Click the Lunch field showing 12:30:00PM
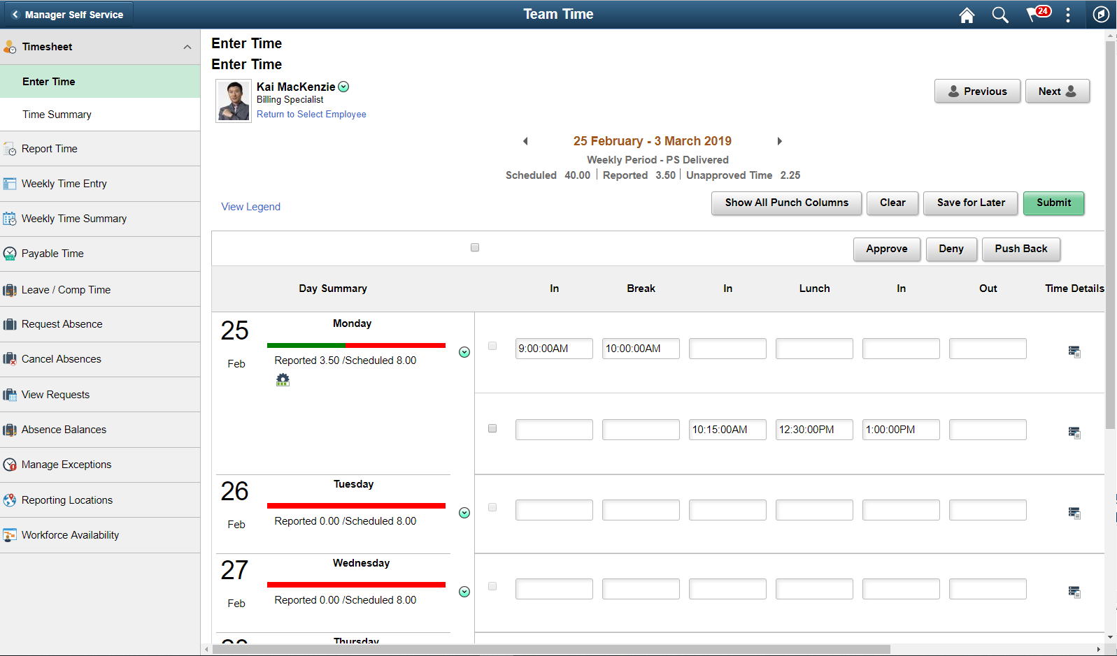1117x656 pixels. pyautogui.click(x=814, y=430)
